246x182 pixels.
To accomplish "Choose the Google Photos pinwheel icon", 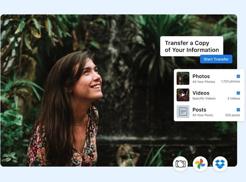I will pos(200,164).
